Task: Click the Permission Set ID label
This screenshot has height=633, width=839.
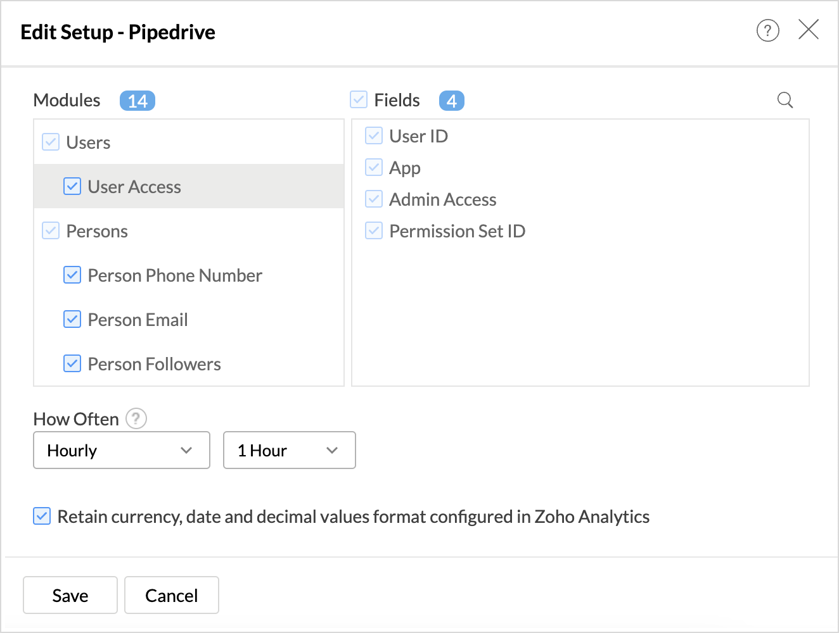Action: tap(458, 231)
